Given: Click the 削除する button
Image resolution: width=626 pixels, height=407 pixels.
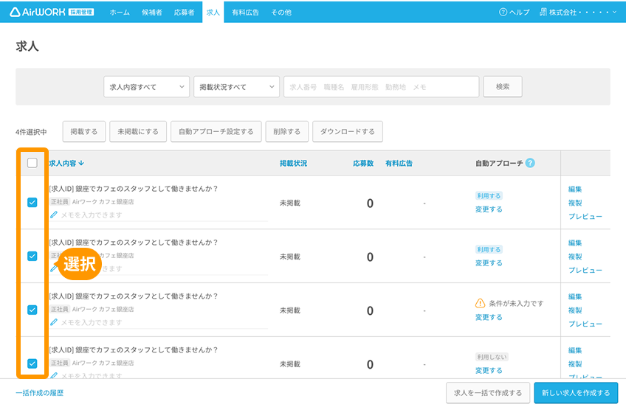Looking at the screenshot, I should [286, 131].
